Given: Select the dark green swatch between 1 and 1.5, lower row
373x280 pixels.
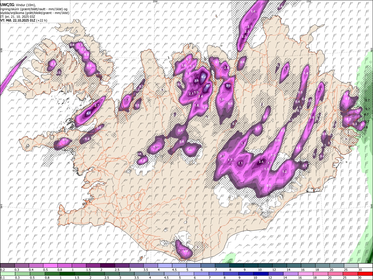Looking at the screenshot, I should click(x=67, y=274).
